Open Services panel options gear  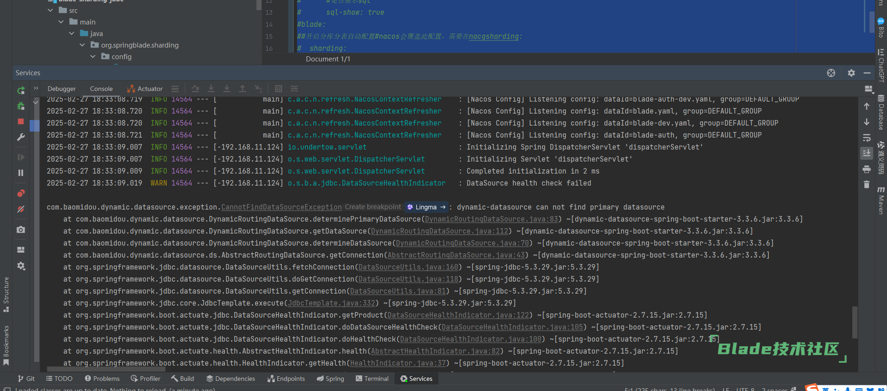(x=851, y=73)
